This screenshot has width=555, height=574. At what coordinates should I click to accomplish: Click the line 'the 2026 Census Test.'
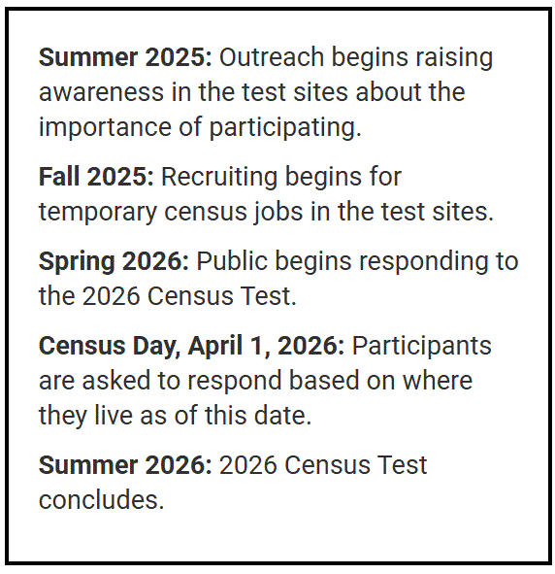click(x=168, y=296)
